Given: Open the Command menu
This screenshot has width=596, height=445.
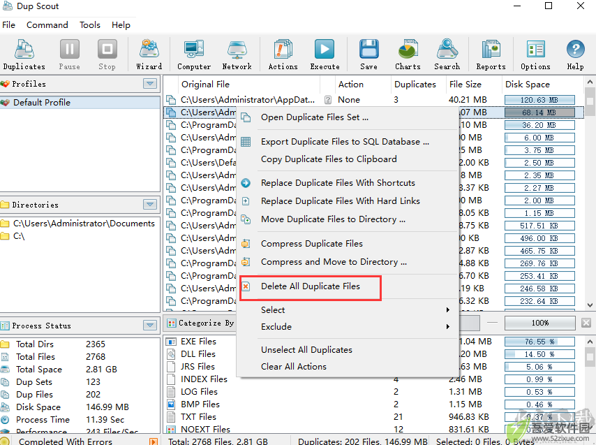Looking at the screenshot, I should pyautogui.click(x=47, y=24).
